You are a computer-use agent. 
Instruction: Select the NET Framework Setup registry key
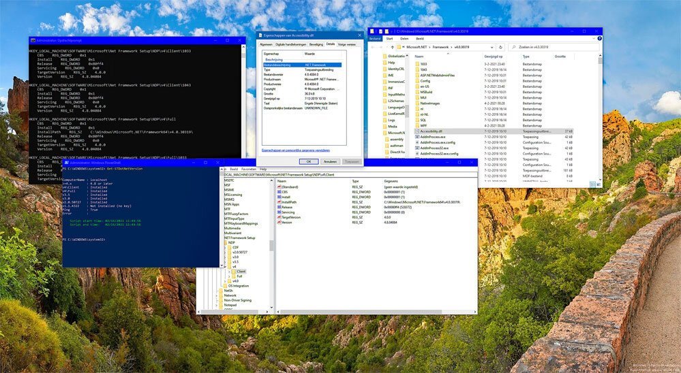point(240,238)
